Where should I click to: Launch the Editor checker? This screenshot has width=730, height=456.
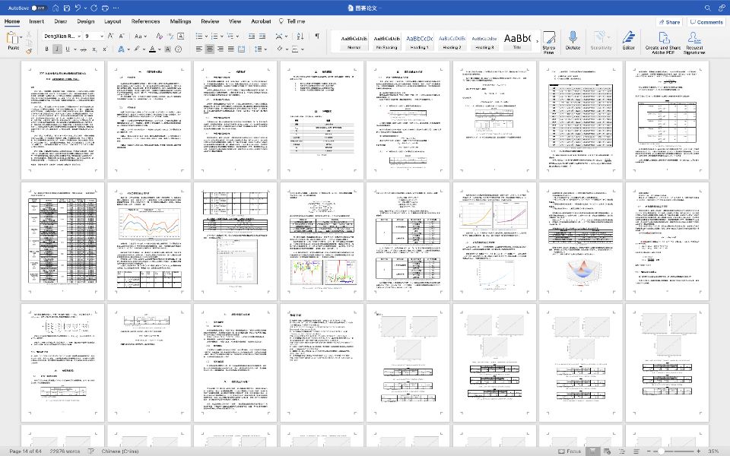click(629, 40)
